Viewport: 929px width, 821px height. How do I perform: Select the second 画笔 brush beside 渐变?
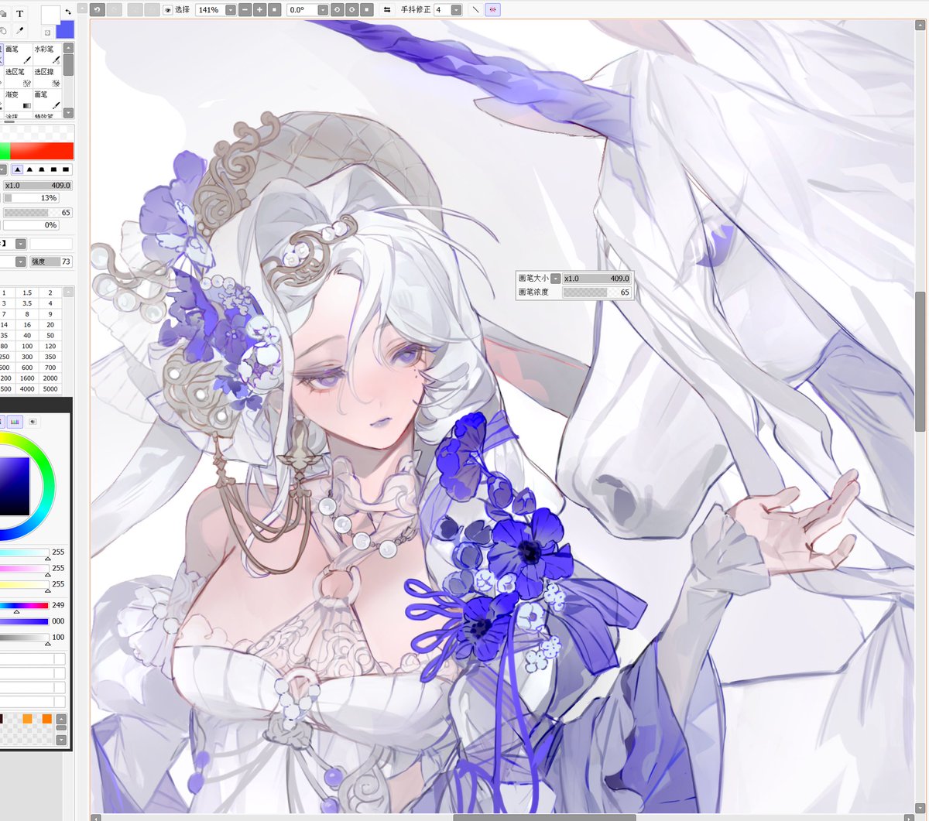pos(46,99)
